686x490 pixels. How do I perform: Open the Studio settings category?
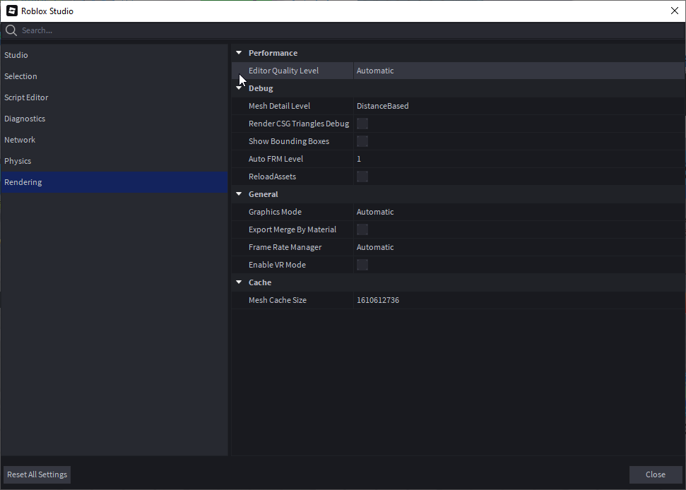point(114,55)
